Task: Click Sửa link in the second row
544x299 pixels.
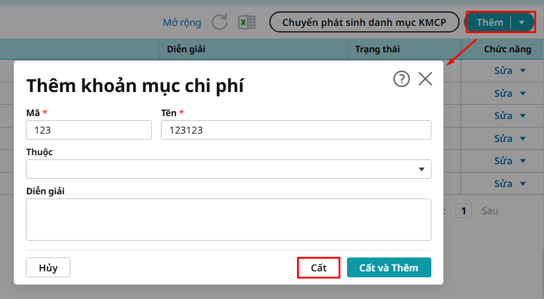Action: (x=503, y=94)
